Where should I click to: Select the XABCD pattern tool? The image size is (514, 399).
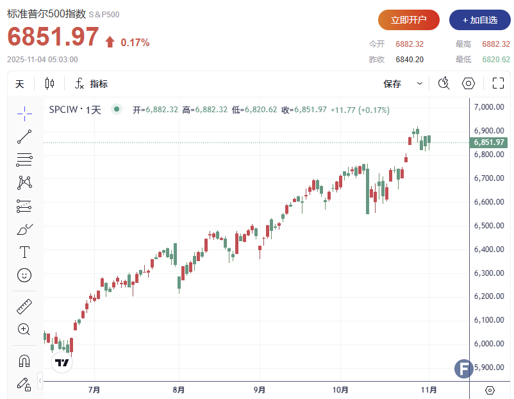24,183
